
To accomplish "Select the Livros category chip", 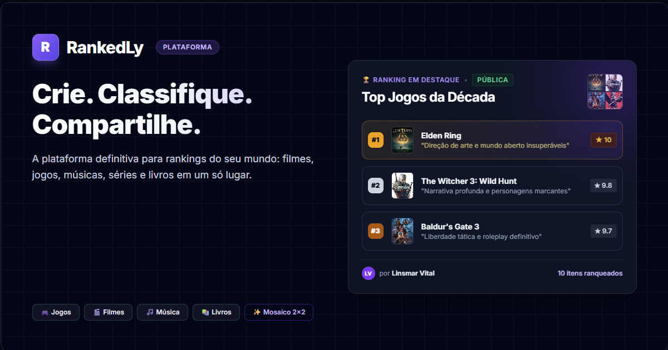I will pos(216,312).
